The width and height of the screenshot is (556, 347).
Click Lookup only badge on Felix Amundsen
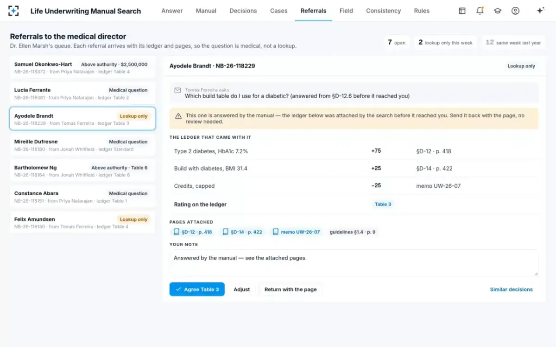(x=133, y=219)
